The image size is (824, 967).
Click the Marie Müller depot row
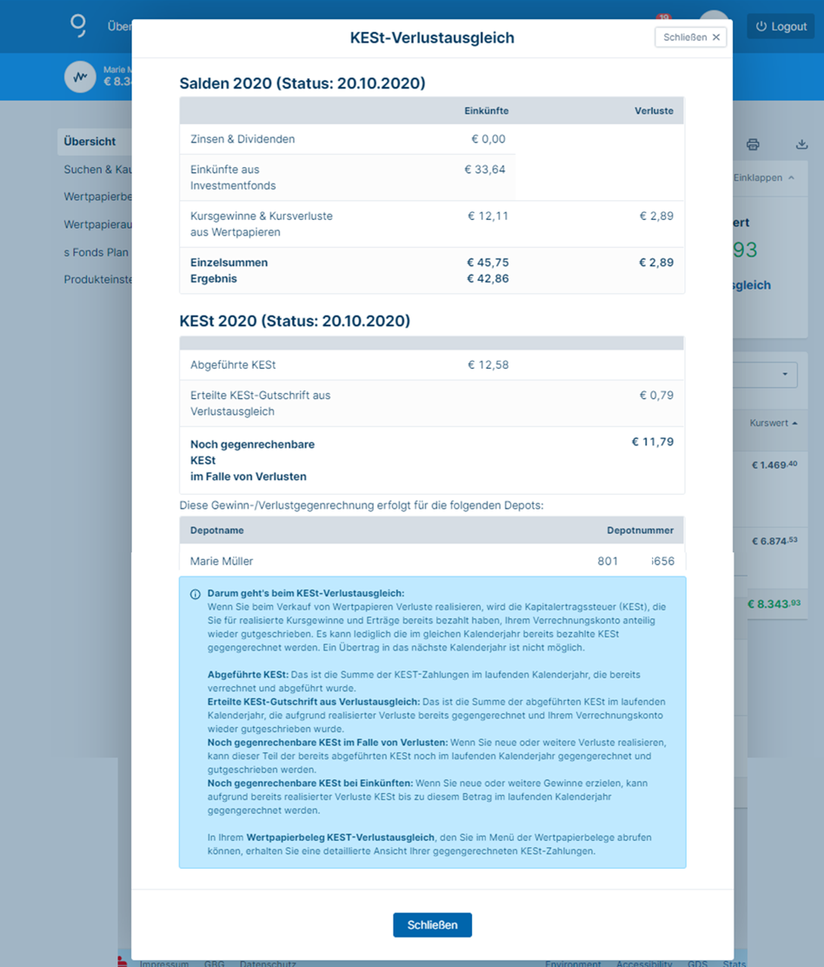pos(431,561)
